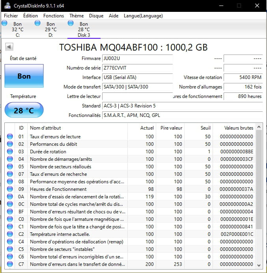Click the attribute list vertical scrollbar thumb
The height and width of the screenshot is (273, 267).
pos(259,180)
